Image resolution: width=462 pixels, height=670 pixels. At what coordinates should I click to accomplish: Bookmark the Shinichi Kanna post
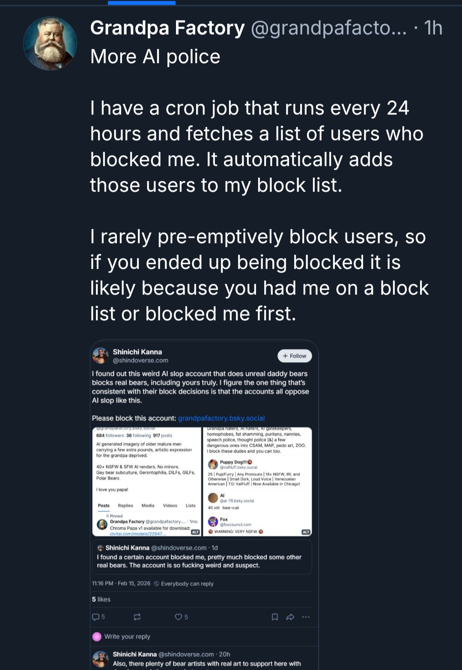(275, 617)
